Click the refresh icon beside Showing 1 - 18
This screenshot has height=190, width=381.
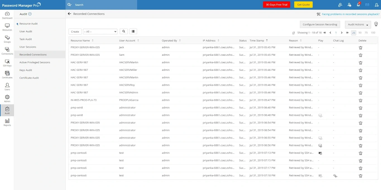pos(294,33)
